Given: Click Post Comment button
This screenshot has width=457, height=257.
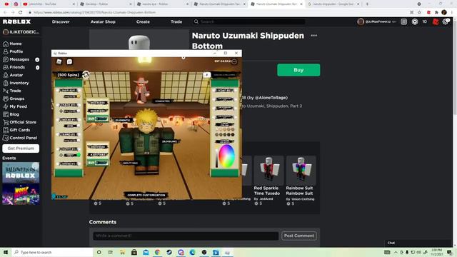Looking at the screenshot, I should tap(299, 236).
